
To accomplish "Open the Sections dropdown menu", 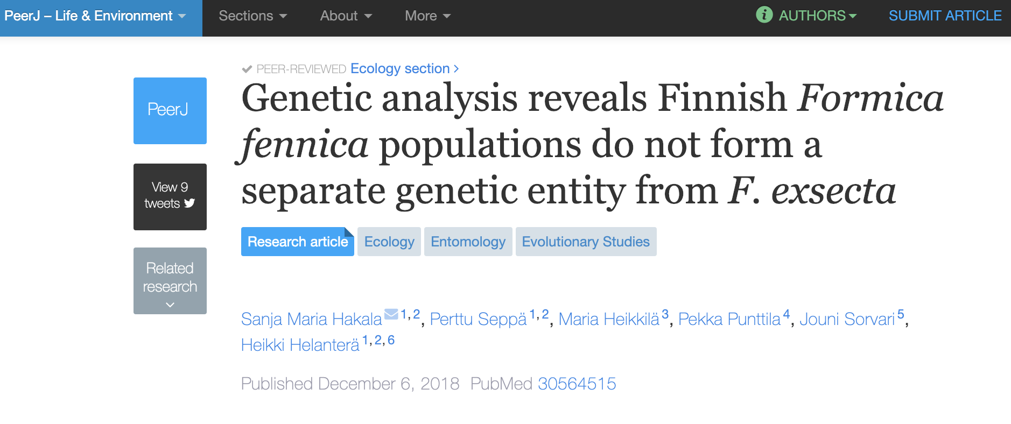I will [252, 16].
